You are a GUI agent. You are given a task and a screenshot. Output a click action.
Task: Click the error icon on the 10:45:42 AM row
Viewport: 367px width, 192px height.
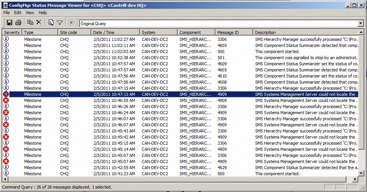6,137
